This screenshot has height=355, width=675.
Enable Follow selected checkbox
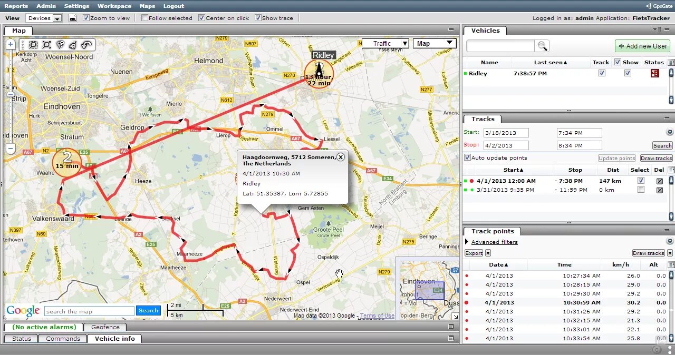[x=145, y=18]
